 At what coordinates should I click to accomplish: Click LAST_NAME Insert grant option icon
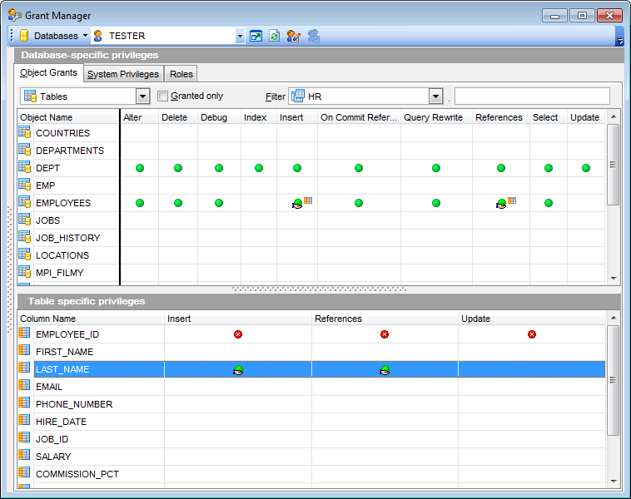pos(238,369)
